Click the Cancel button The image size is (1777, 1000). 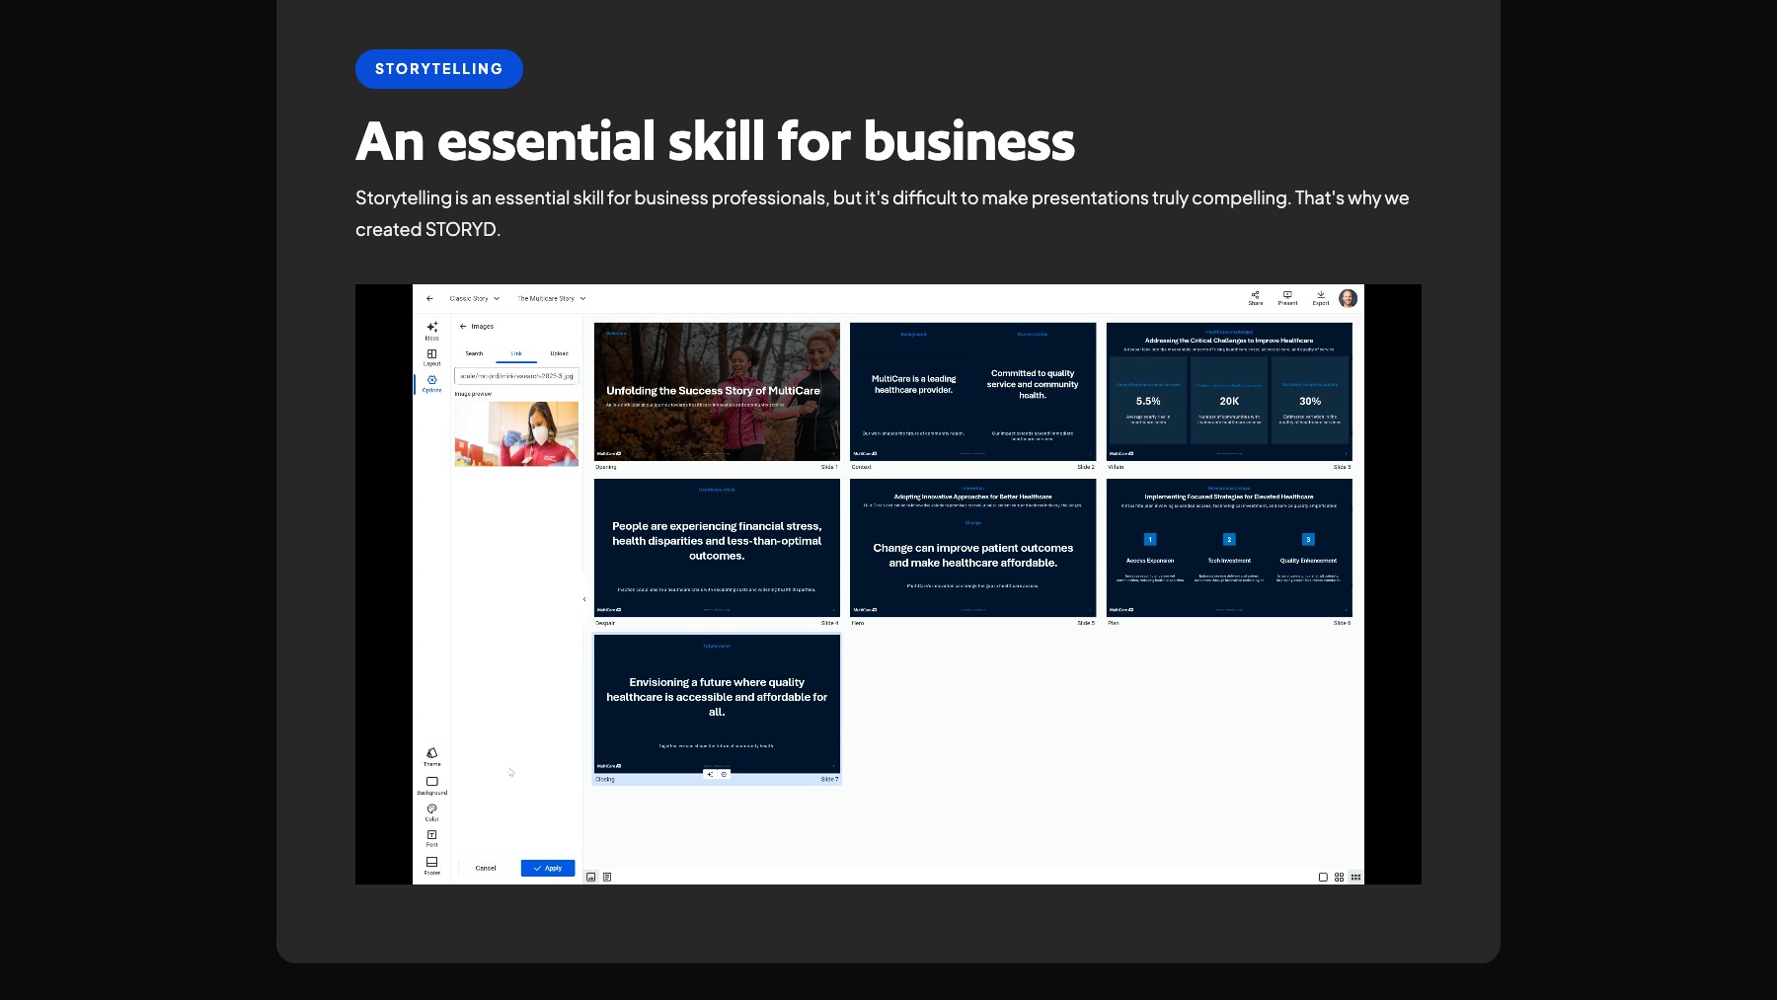[486, 868]
